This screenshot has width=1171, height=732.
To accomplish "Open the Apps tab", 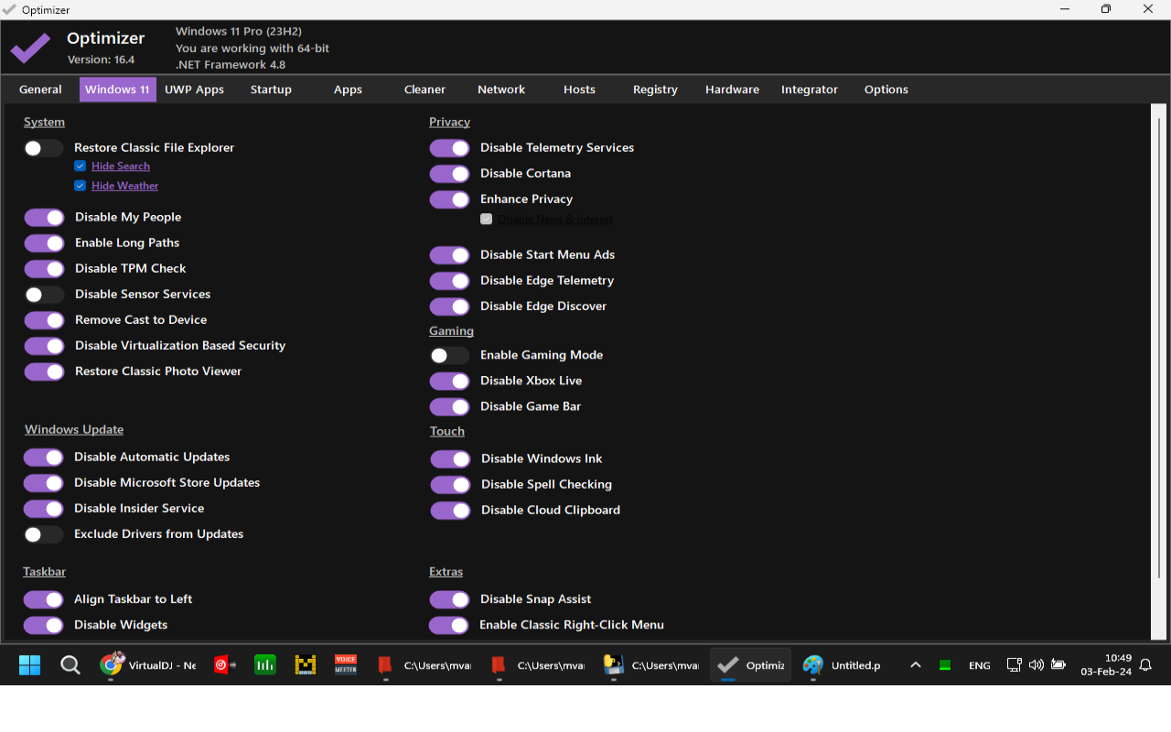I will 348,90.
